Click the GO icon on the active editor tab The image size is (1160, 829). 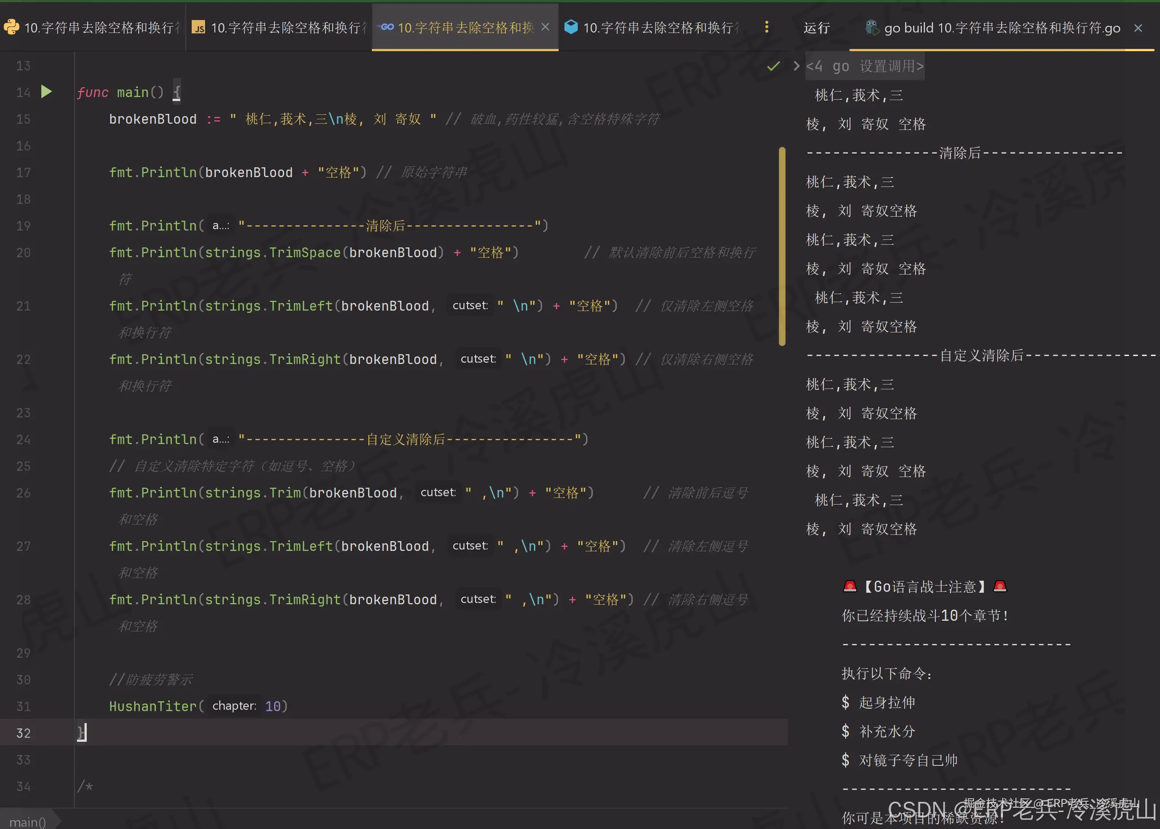(x=386, y=27)
